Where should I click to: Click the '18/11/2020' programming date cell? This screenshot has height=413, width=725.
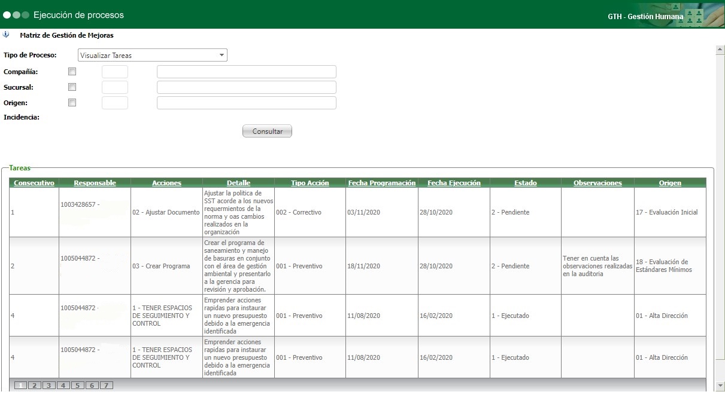(382, 266)
